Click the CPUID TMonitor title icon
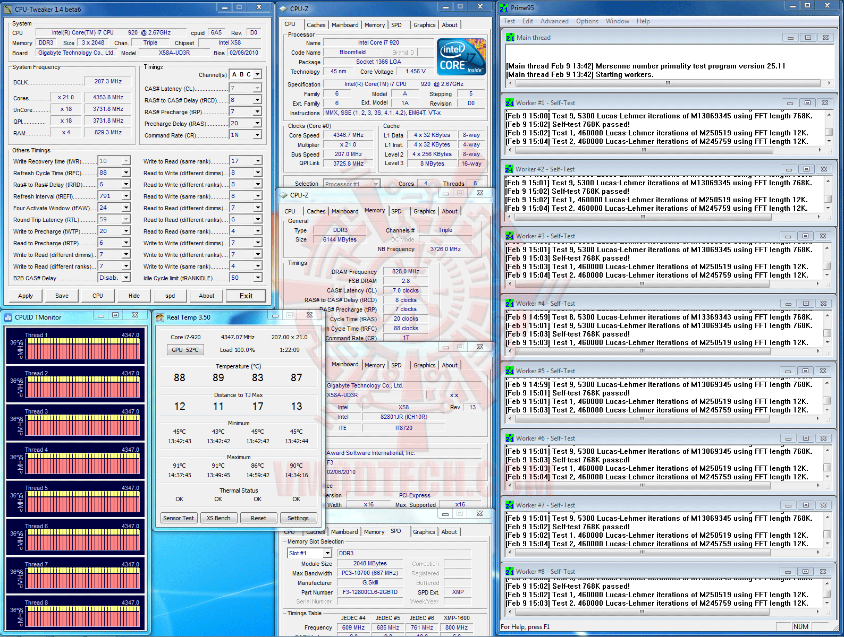This screenshot has width=844, height=637. point(8,317)
